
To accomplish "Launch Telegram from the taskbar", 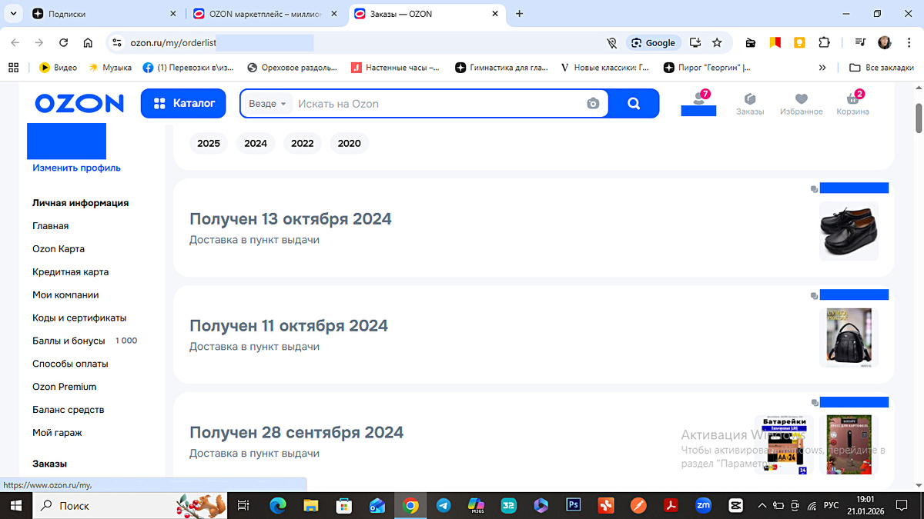I will coord(444,505).
